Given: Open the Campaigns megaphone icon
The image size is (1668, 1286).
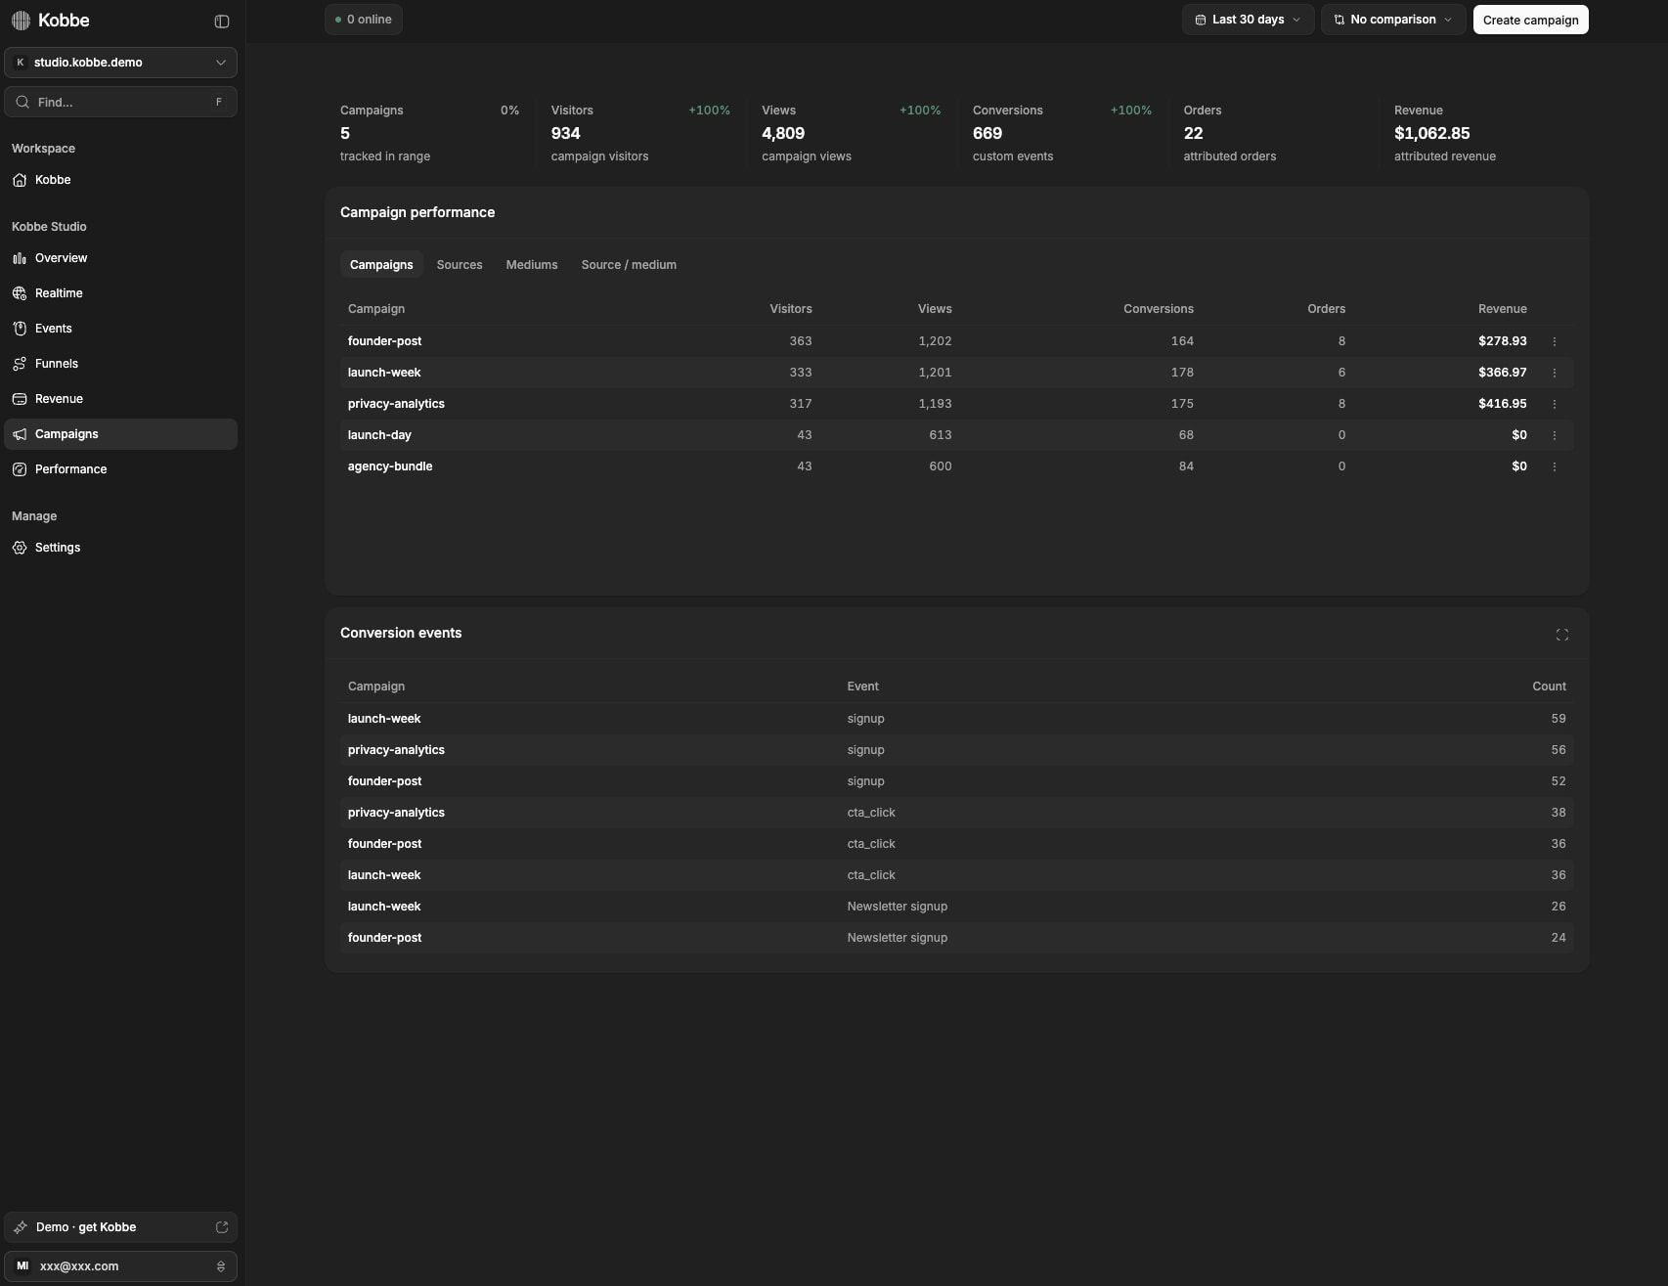Looking at the screenshot, I should tap(20, 434).
